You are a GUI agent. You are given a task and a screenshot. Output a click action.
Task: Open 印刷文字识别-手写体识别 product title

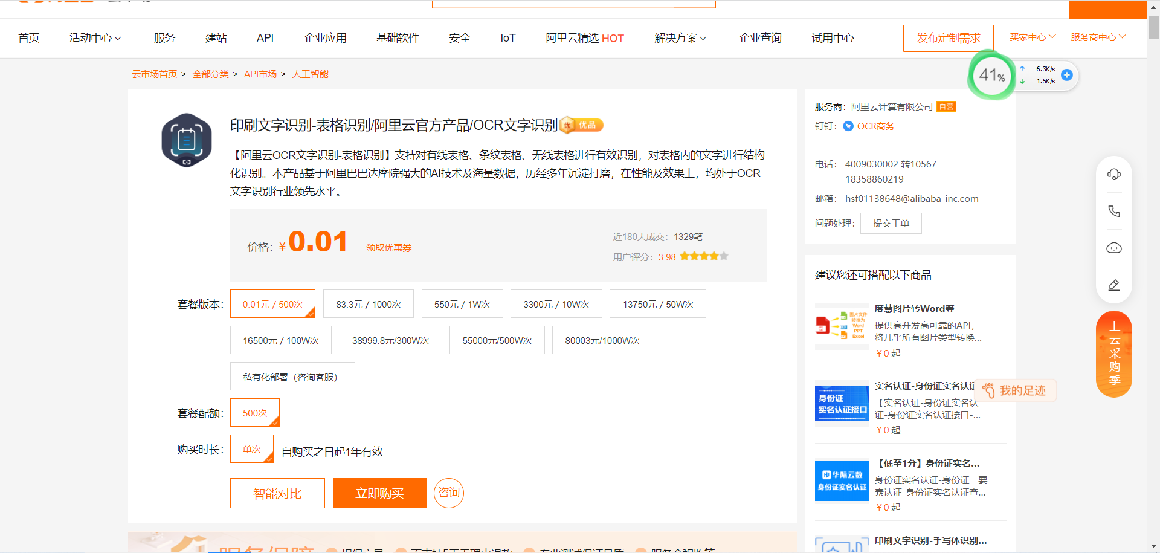(931, 541)
